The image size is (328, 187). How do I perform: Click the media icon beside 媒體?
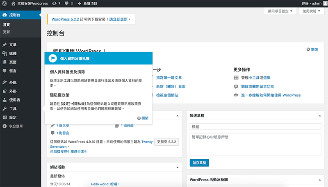pyautogui.click(x=5, y=54)
